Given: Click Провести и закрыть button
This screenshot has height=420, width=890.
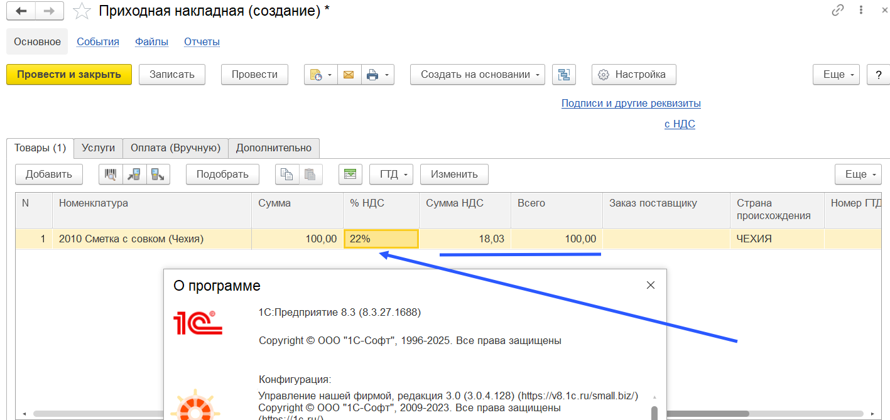Looking at the screenshot, I should [69, 74].
